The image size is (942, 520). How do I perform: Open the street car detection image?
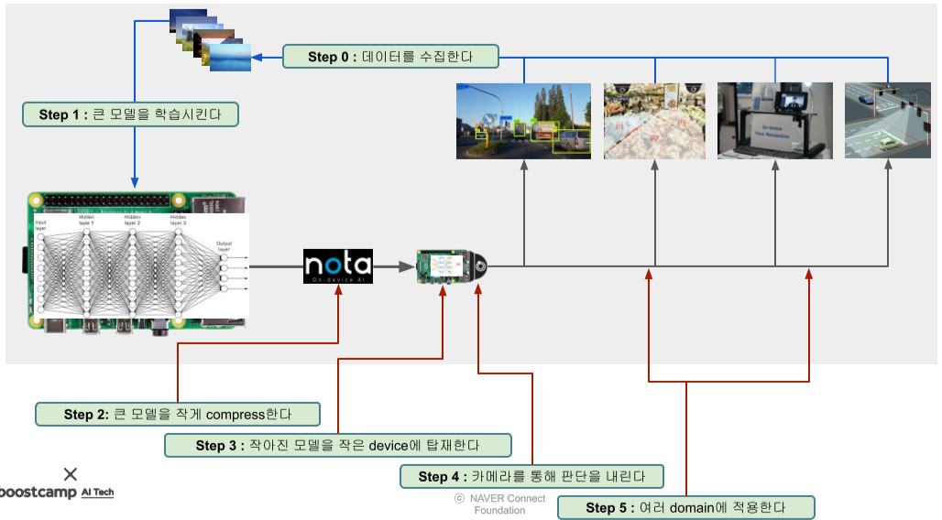click(524, 121)
